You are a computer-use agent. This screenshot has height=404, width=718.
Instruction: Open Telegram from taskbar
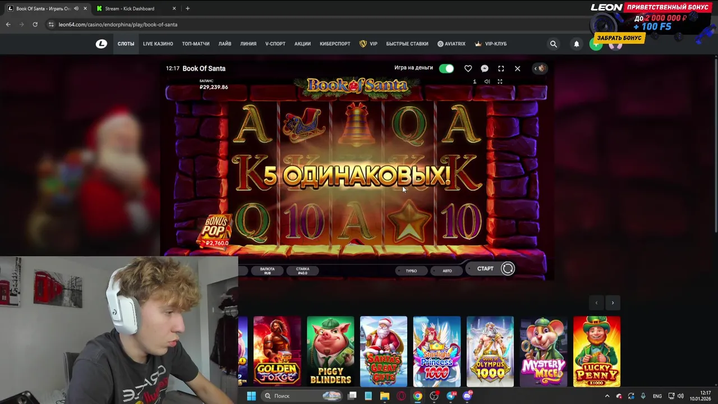451,396
